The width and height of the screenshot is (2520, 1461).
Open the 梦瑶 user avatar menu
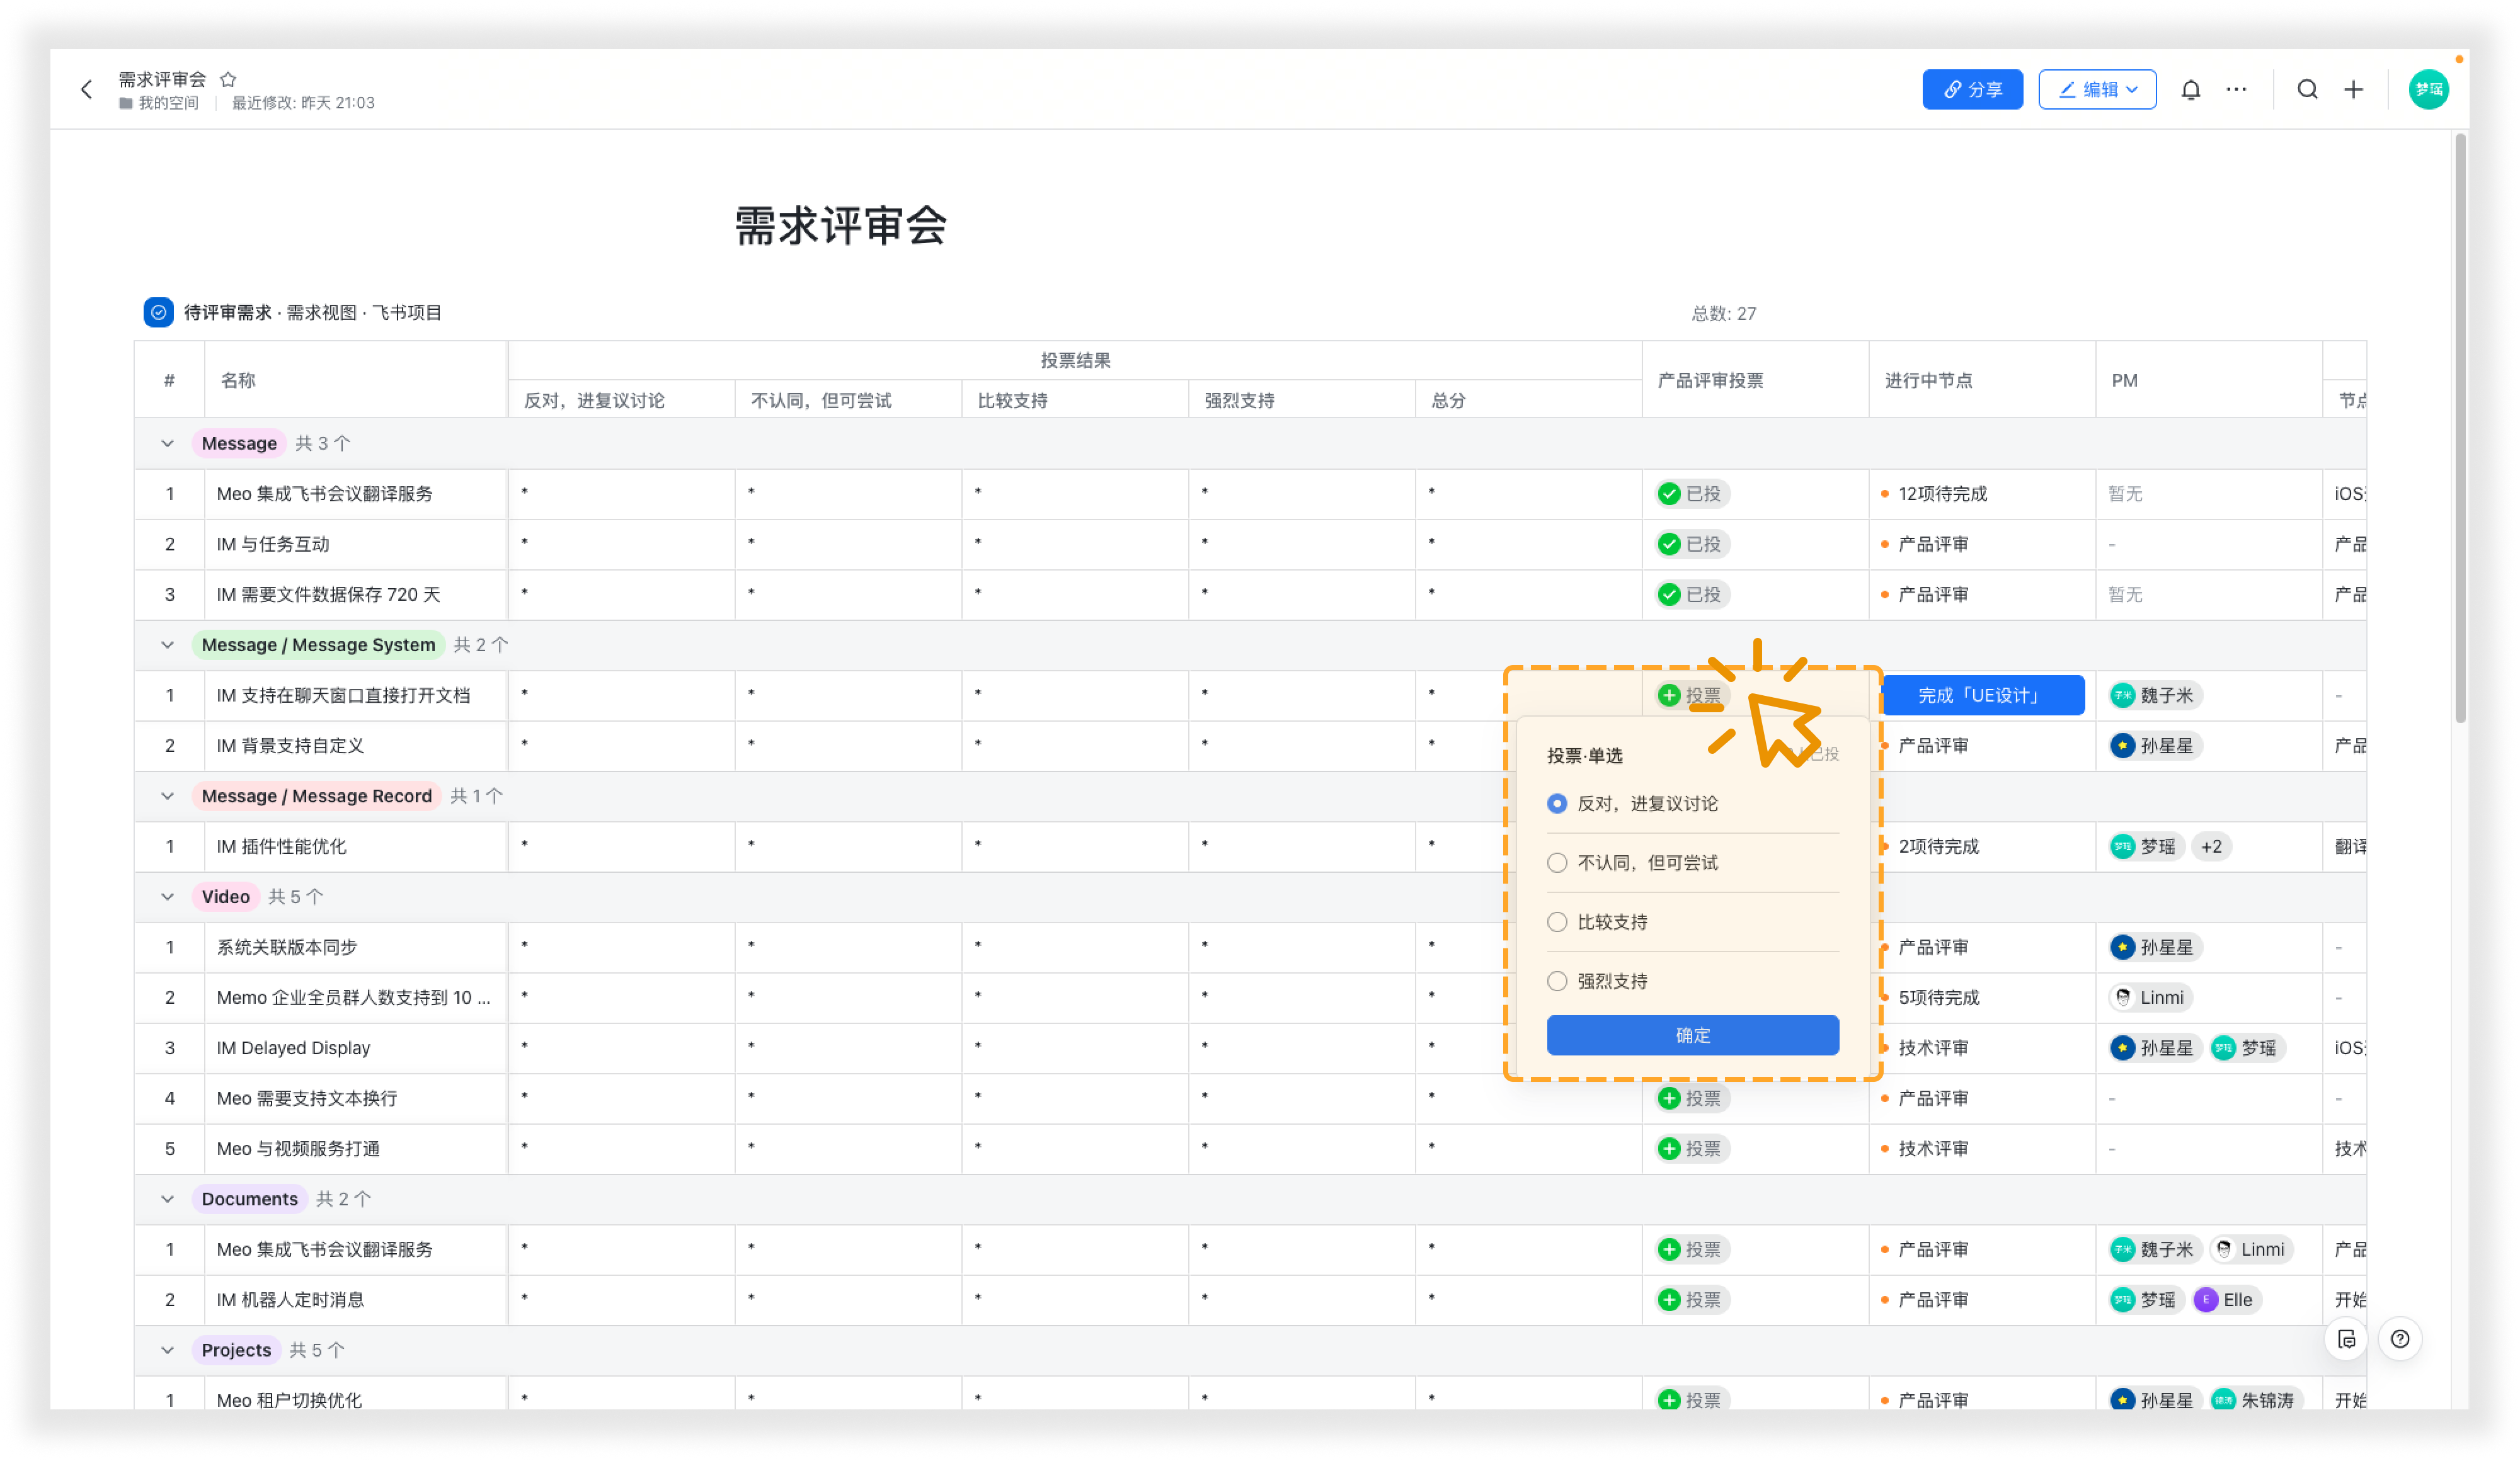point(2428,90)
